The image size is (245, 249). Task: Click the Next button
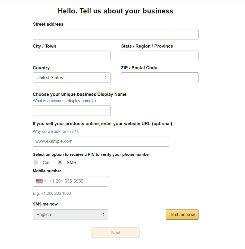point(115,232)
